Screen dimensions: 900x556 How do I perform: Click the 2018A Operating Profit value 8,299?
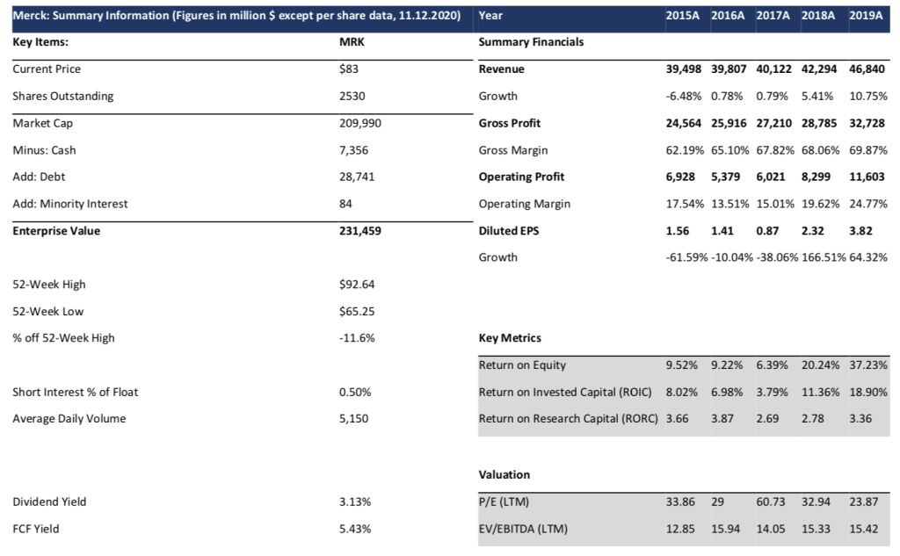[x=819, y=177]
